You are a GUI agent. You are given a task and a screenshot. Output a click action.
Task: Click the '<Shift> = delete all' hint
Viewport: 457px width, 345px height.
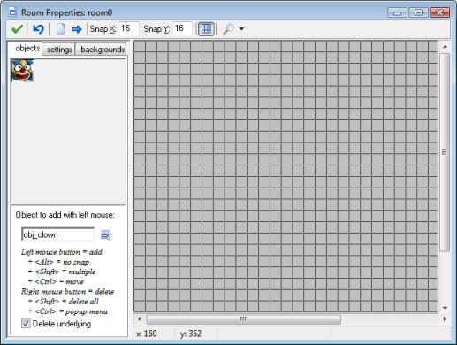[x=64, y=301]
